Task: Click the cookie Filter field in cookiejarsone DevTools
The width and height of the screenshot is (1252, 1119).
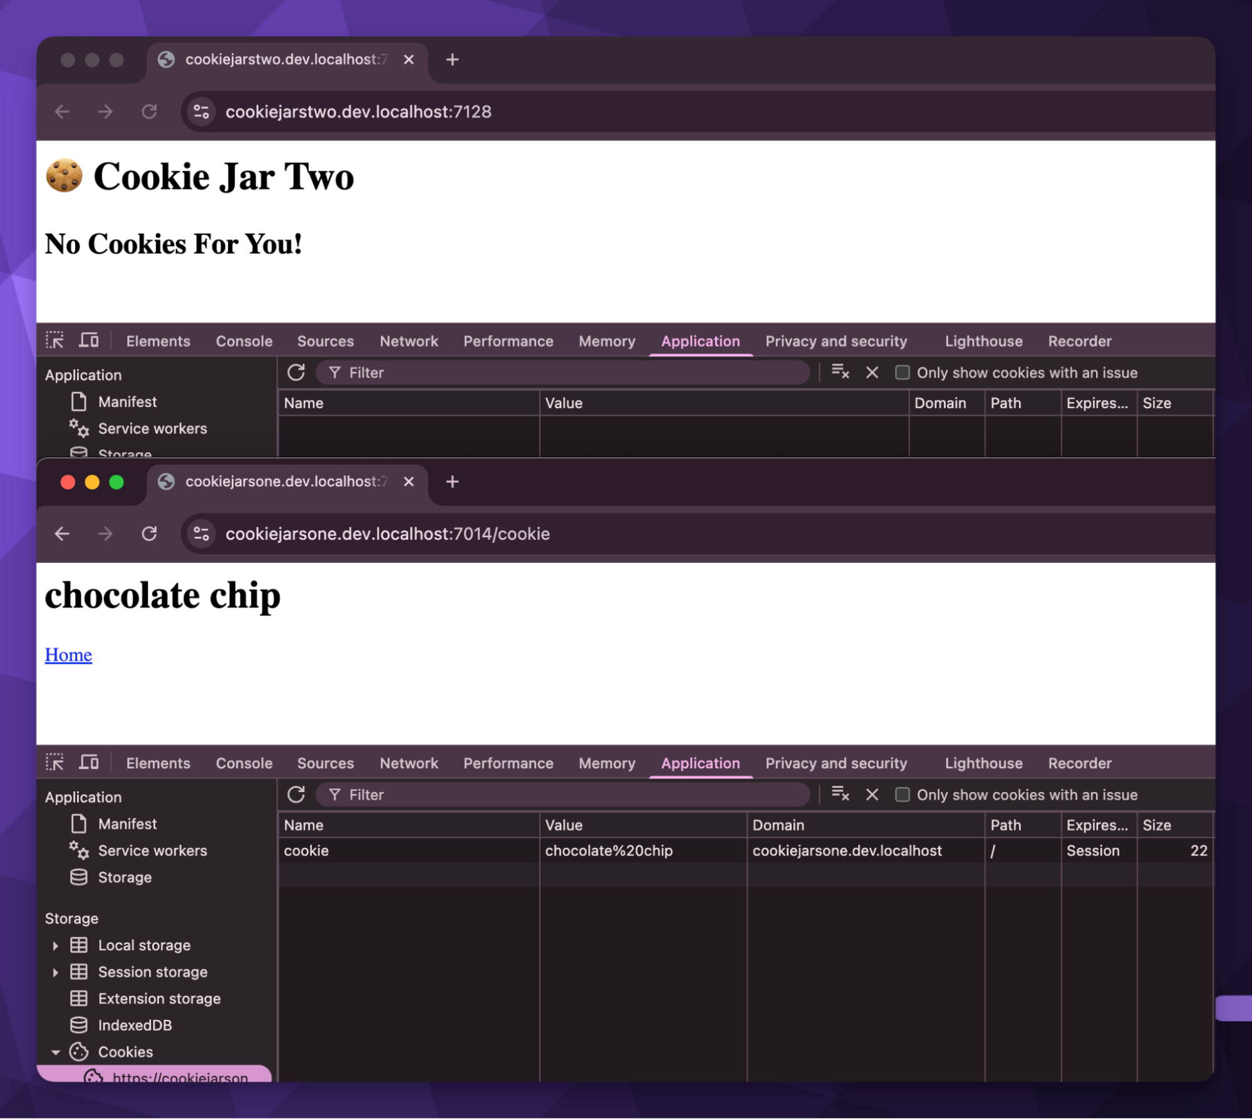Action: tap(562, 795)
